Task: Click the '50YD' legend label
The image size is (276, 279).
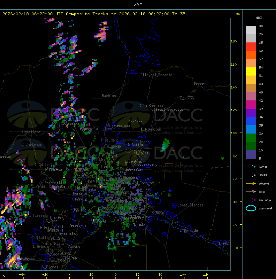Action: [x=263, y=167]
